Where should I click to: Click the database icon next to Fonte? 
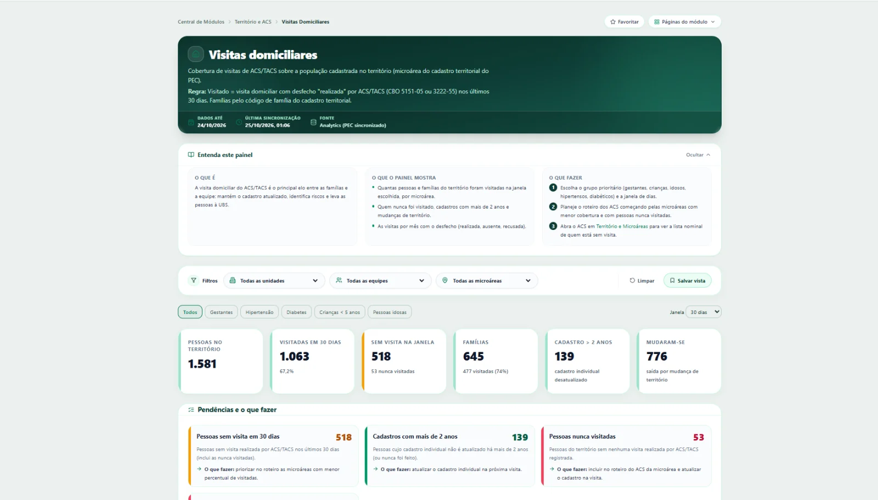click(x=313, y=122)
